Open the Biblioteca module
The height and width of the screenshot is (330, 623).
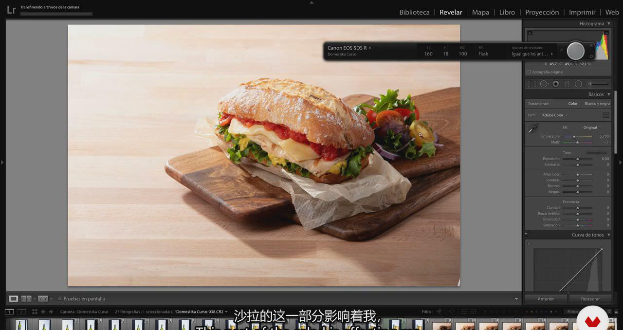coord(414,12)
